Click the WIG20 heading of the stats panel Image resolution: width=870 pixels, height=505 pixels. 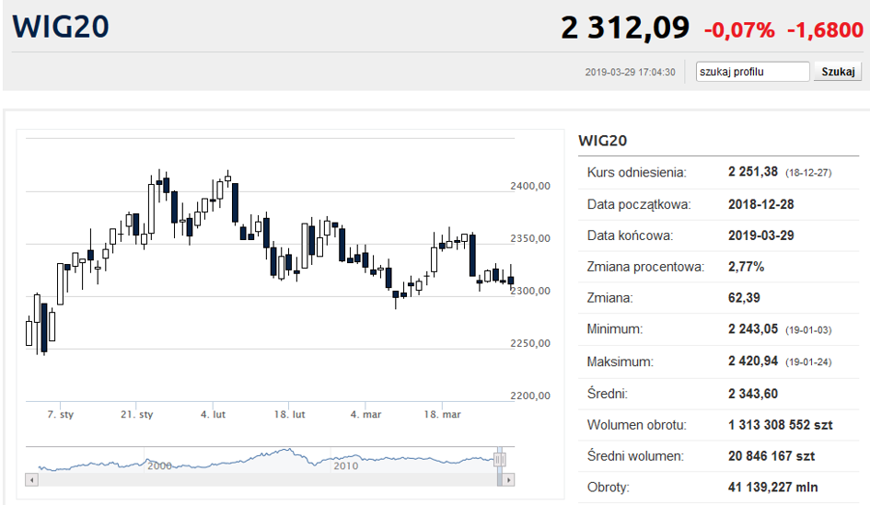(602, 141)
